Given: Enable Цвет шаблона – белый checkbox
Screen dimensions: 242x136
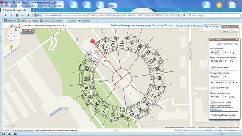Looking at the screenshot, I should (213, 115).
